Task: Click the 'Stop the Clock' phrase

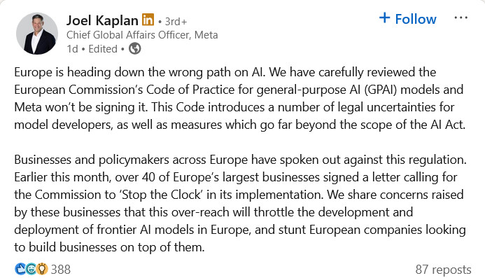Action: click(x=161, y=195)
